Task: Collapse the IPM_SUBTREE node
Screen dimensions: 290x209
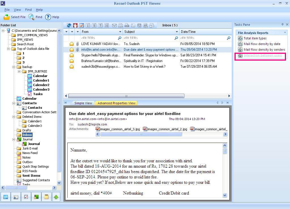Action: 19,71
